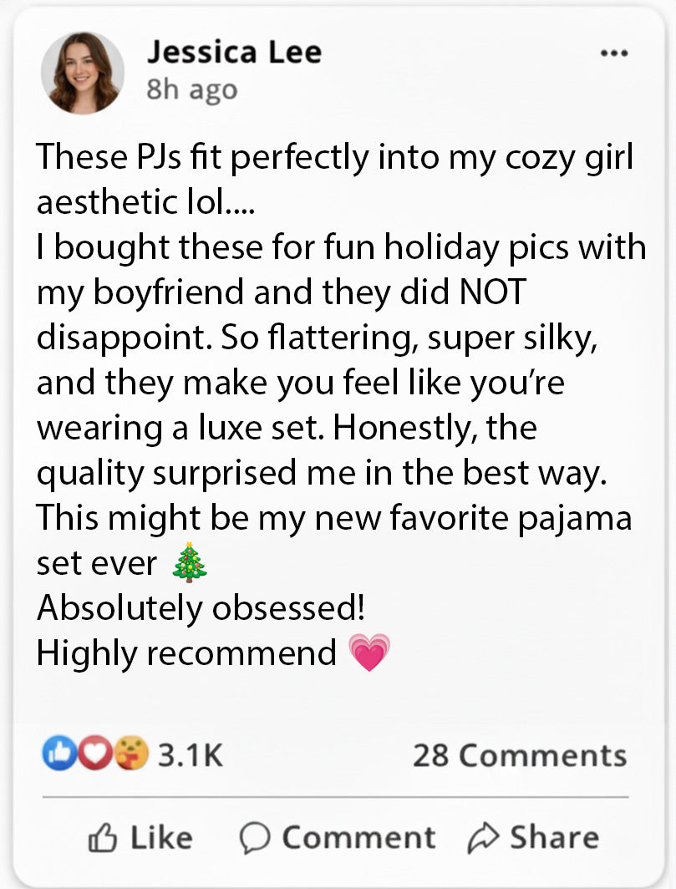Viewport: 676px width, 889px height.
Task: View the 3.1K reactions count
Action: [x=190, y=755]
